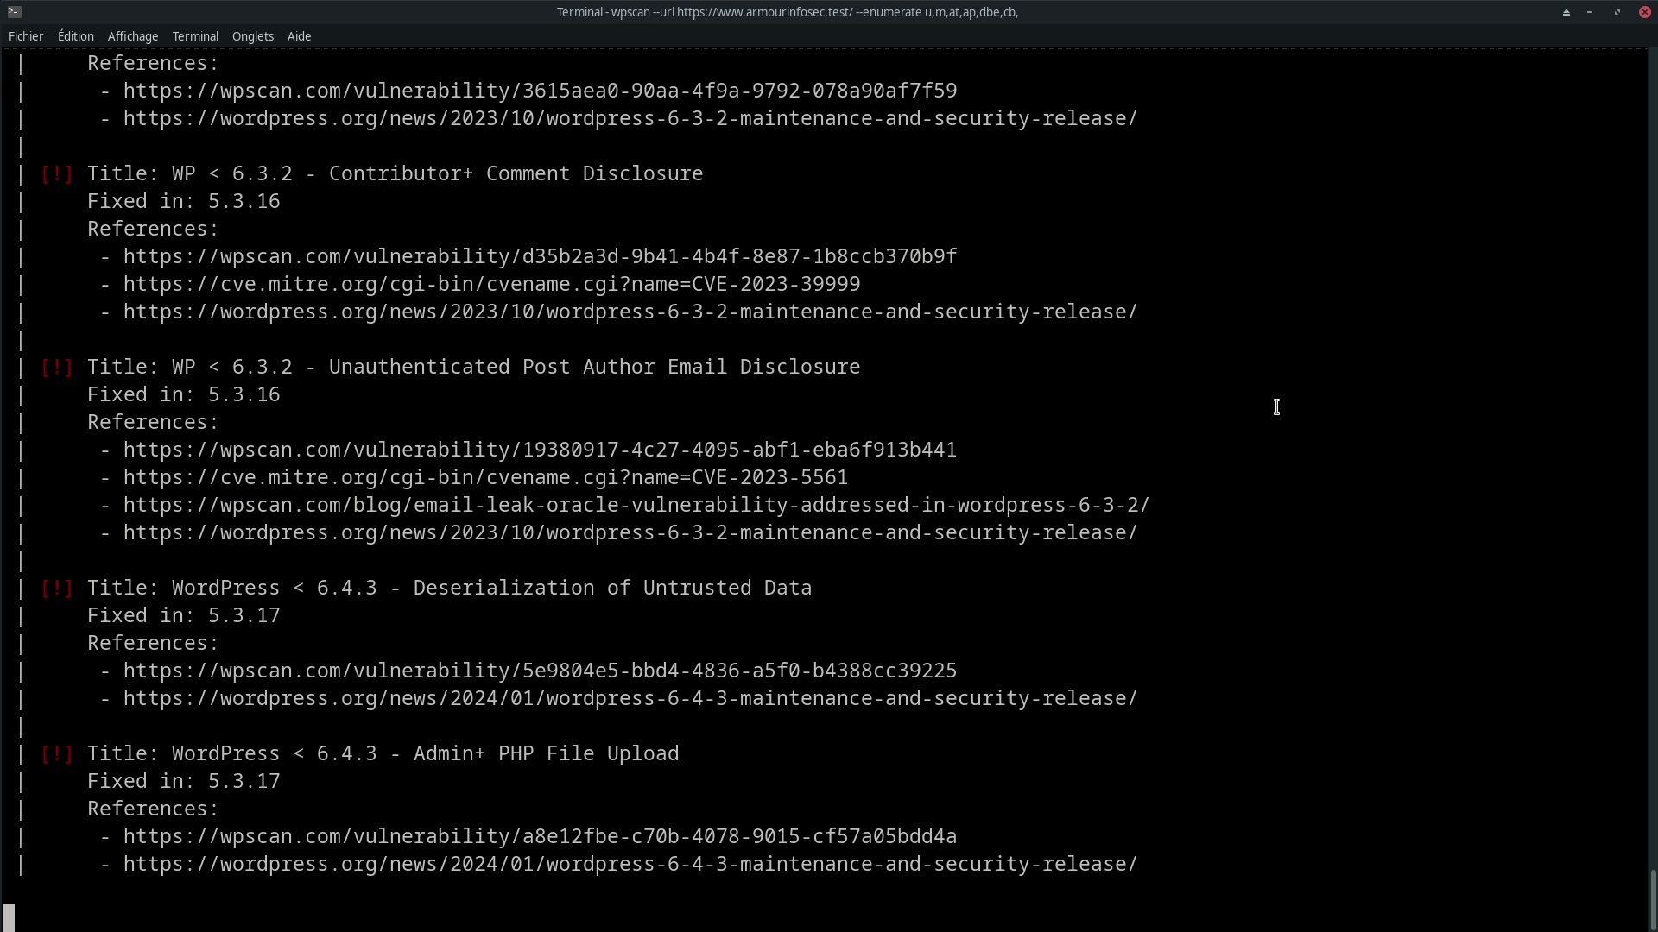1658x932 pixels.
Task: Click "Fixed in: 5.3.16" under Email Disclosure
Action: [x=183, y=394]
